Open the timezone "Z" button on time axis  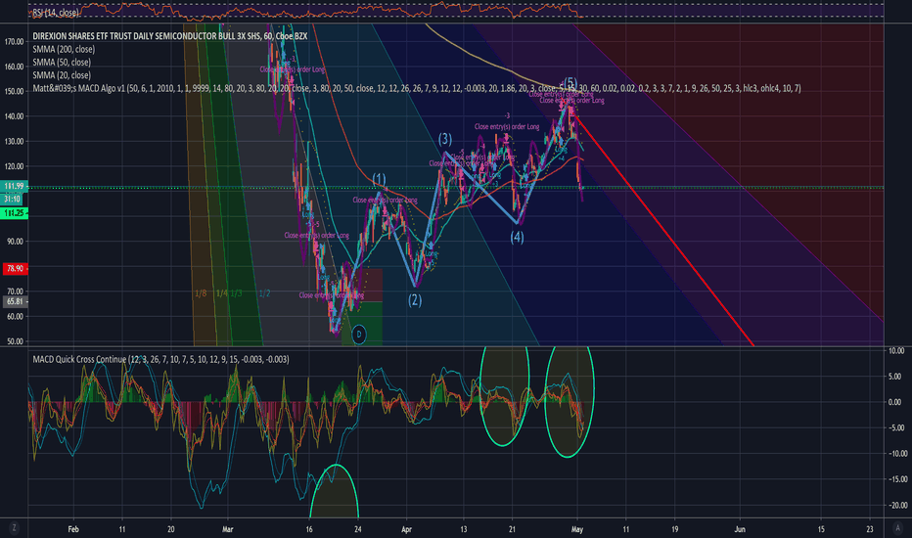coord(14,528)
